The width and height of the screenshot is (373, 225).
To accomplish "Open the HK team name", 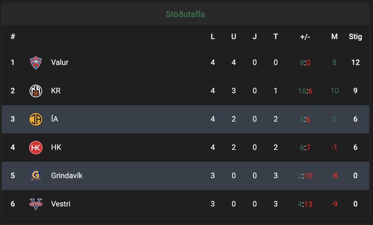I will click(56, 147).
